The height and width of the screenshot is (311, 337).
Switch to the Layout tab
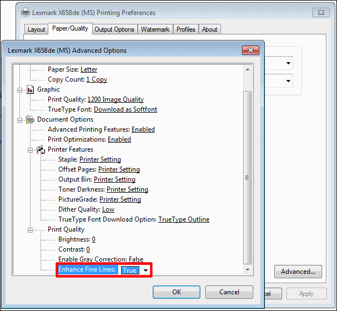37,29
